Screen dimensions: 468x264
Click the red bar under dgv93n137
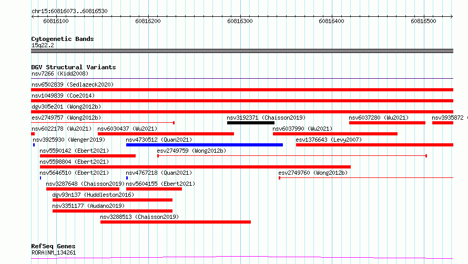(x=113, y=200)
